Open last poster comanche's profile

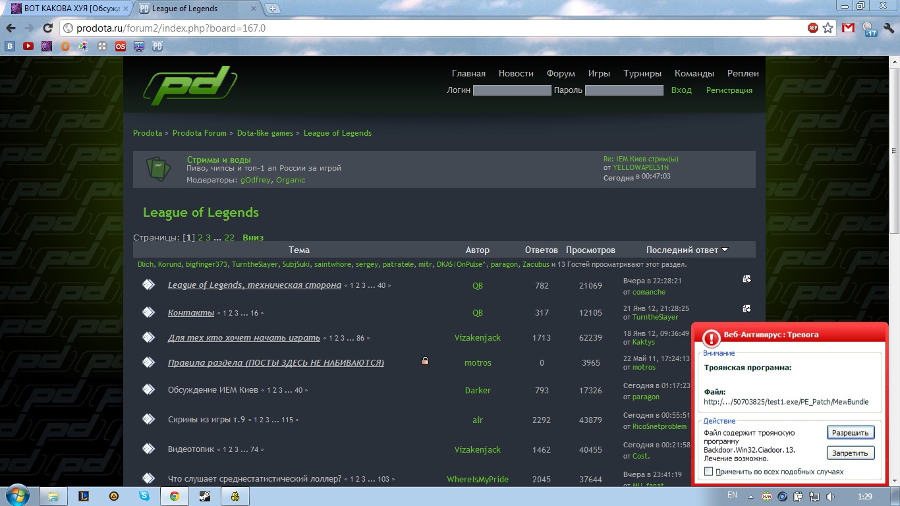(649, 292)
